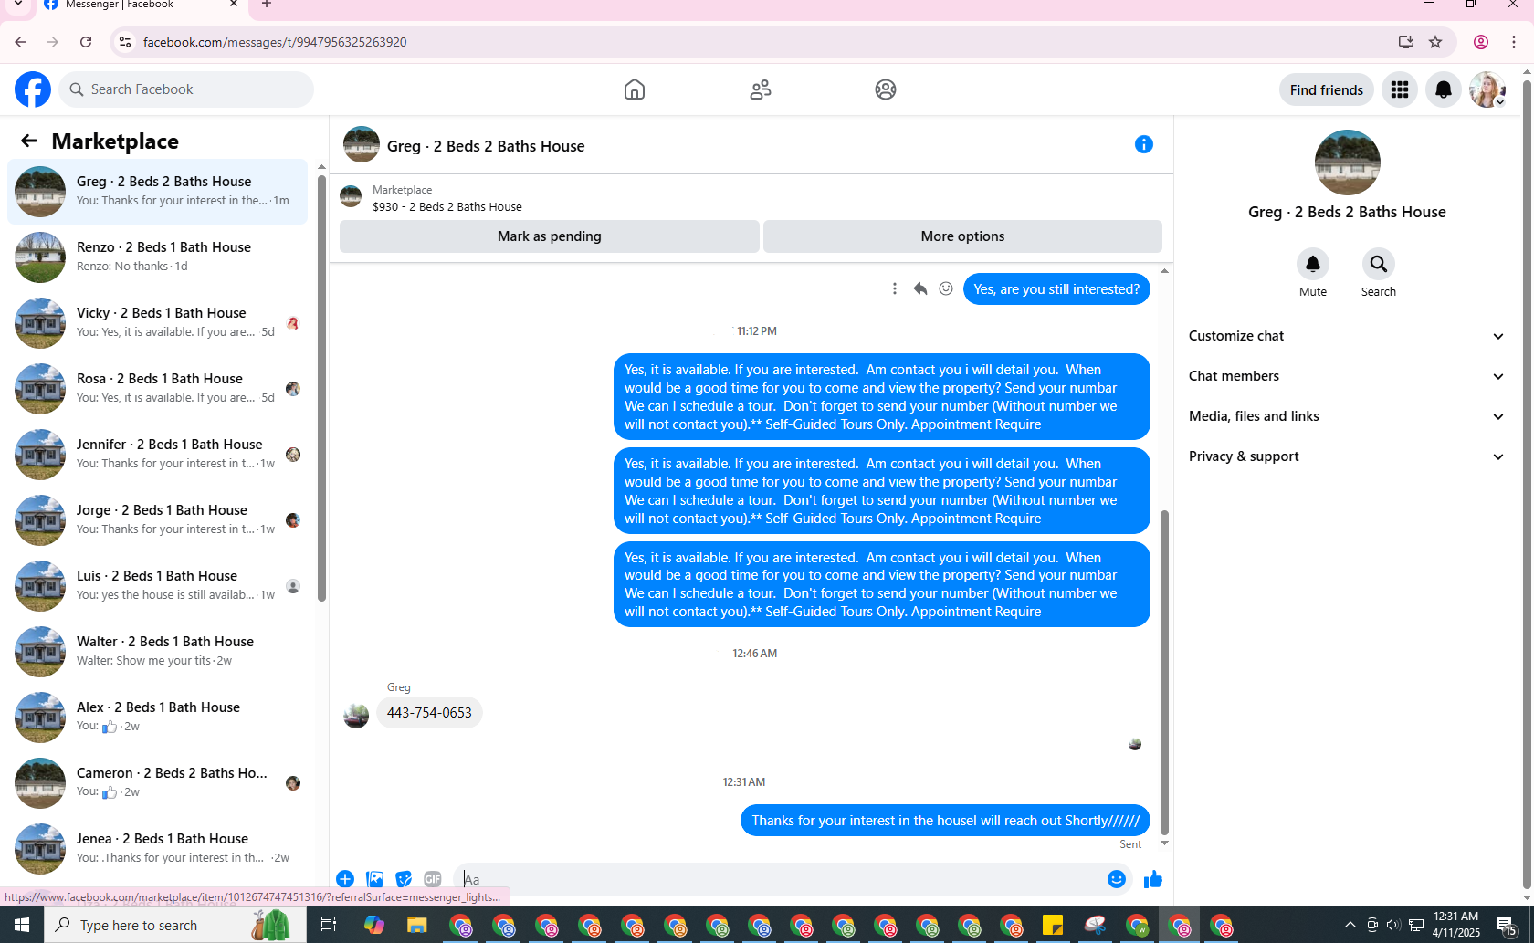Open the $930 - 2 Beds 2 Baths listing link
The width and height of the screenshot is (1534, 943).
click(x=447, y=207)
